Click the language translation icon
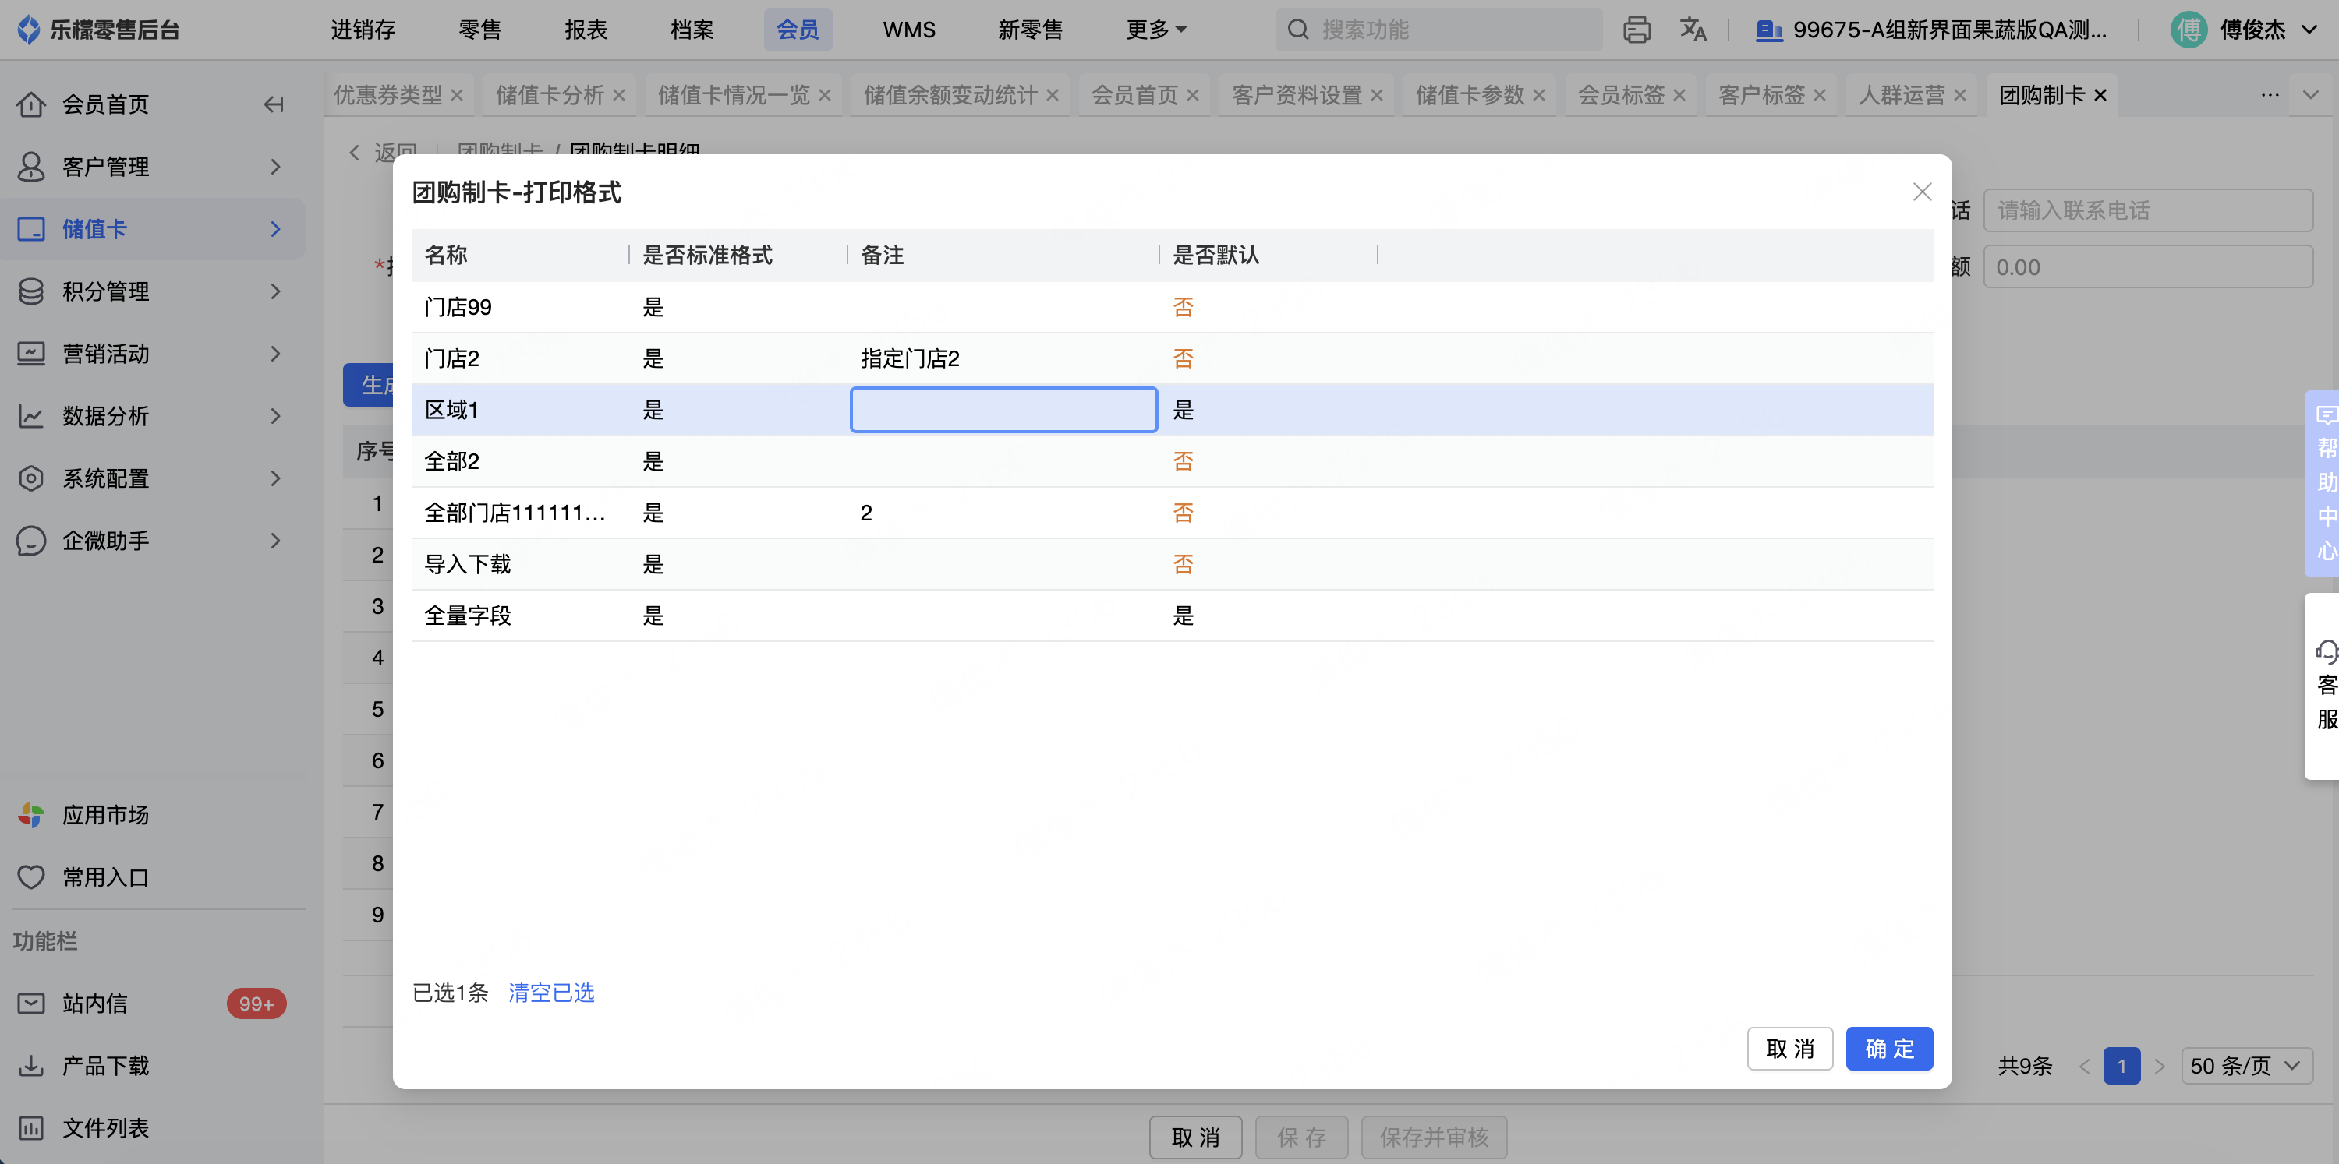The height and width of the screenshot is (1164, 2339). tap(1693, 30)
